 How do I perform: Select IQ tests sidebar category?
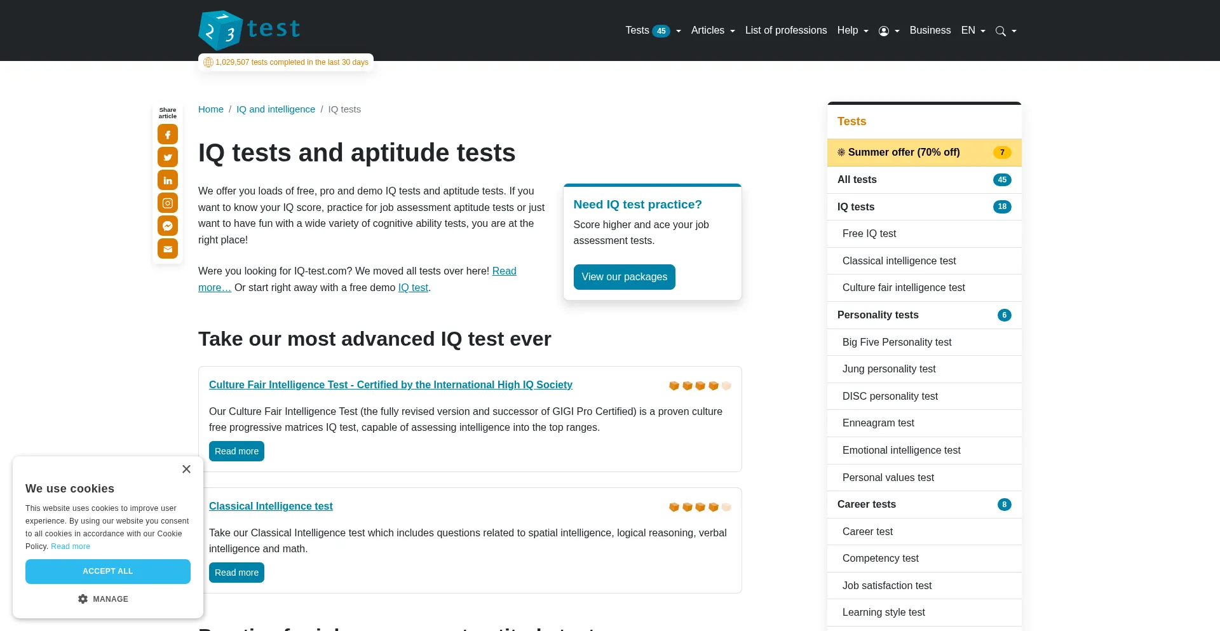pos(925,207)
